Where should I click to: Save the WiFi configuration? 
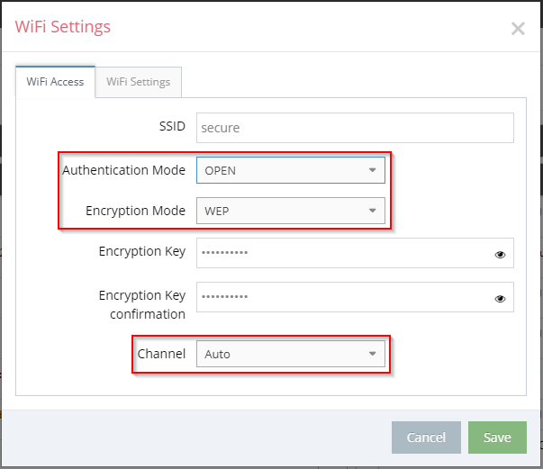pos(497,437)
